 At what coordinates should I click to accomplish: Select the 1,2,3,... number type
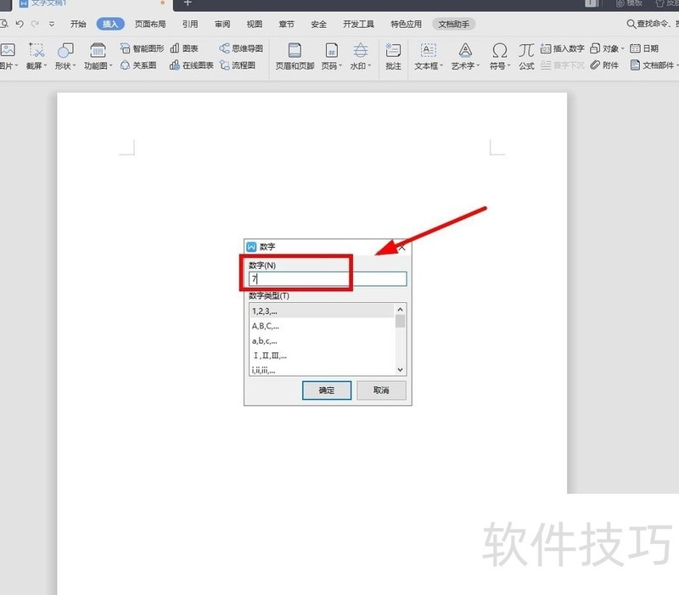[x=322, y=311]
